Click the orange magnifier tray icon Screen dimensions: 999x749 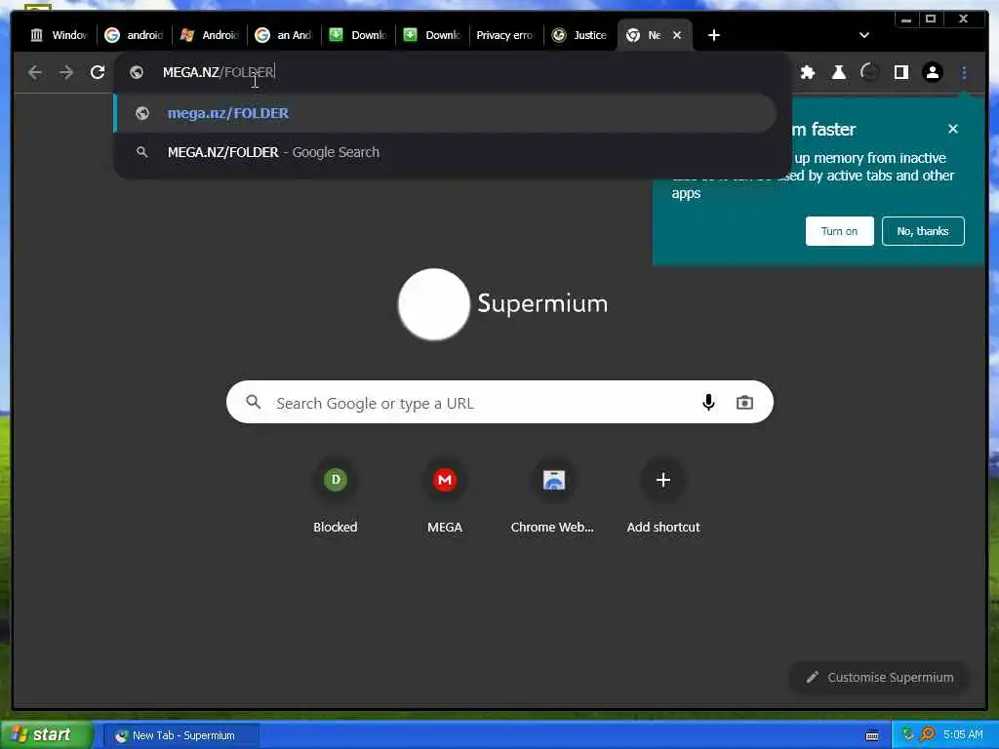(x=928, y=734)
